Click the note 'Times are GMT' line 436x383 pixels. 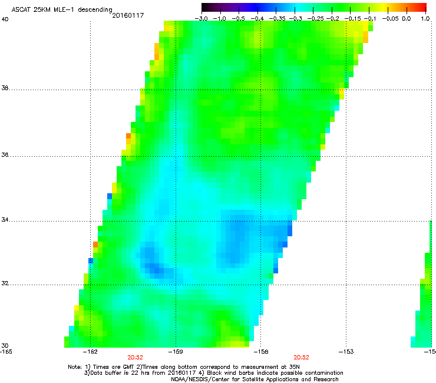click(x=183, y=367)
